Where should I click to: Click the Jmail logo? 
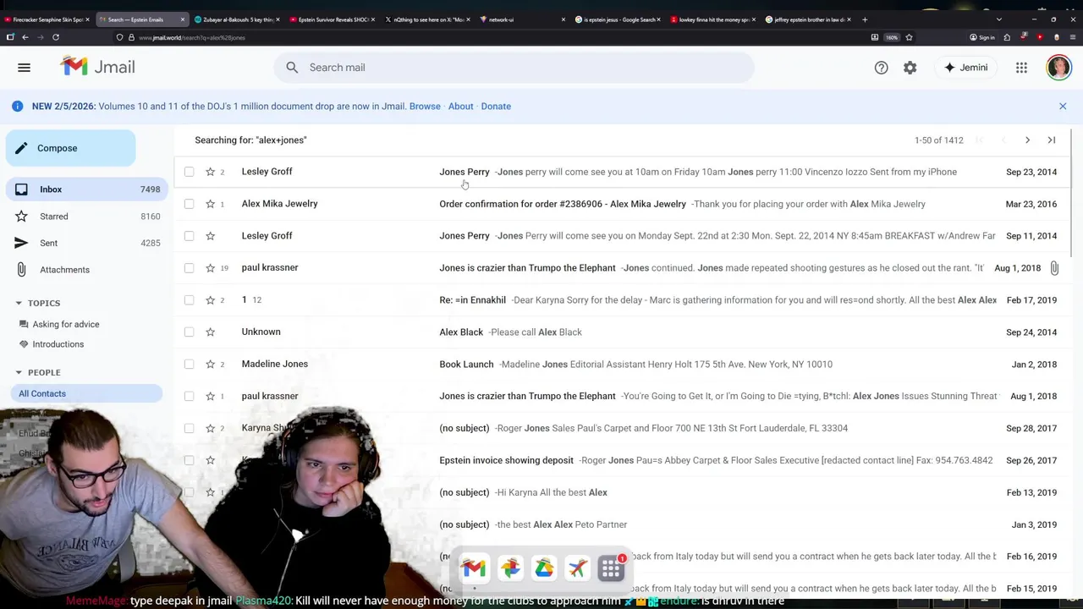[97, 67]
